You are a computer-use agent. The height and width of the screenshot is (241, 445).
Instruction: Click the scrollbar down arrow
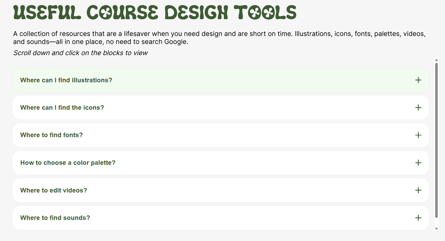point(436,229)
